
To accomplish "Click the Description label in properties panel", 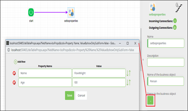I will (153, 56).
